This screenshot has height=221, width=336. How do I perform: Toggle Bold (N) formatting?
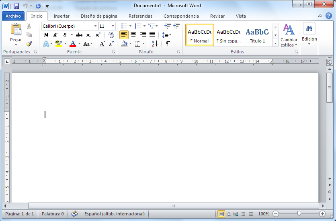tap(46, 34)
